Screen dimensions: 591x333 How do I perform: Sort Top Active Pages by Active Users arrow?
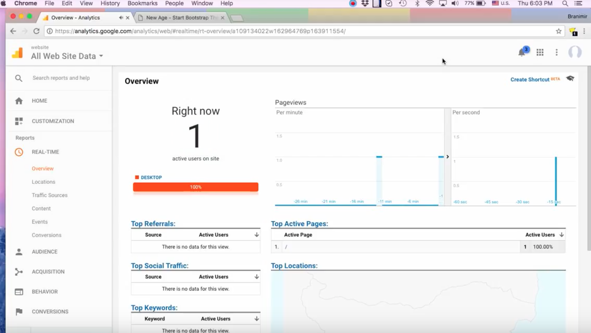click(562, 235)
